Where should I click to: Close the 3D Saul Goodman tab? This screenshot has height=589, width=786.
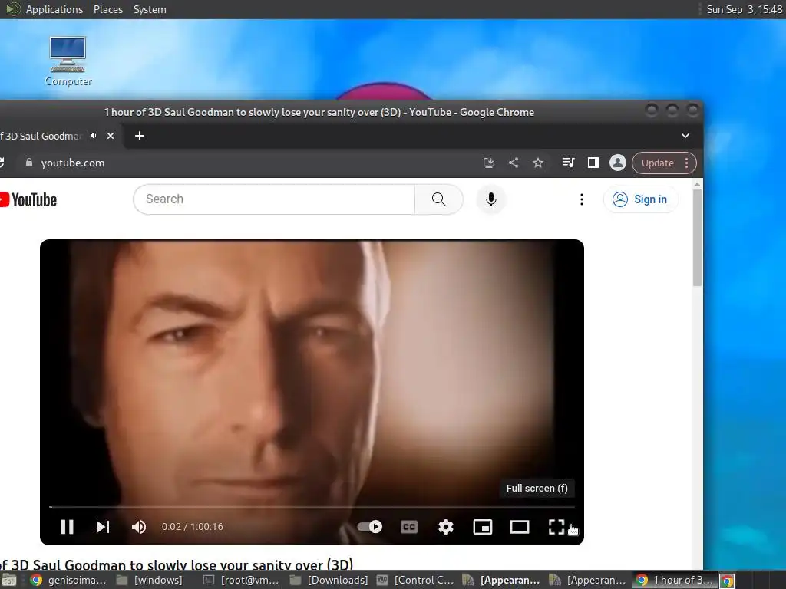(x=111, y=136)
